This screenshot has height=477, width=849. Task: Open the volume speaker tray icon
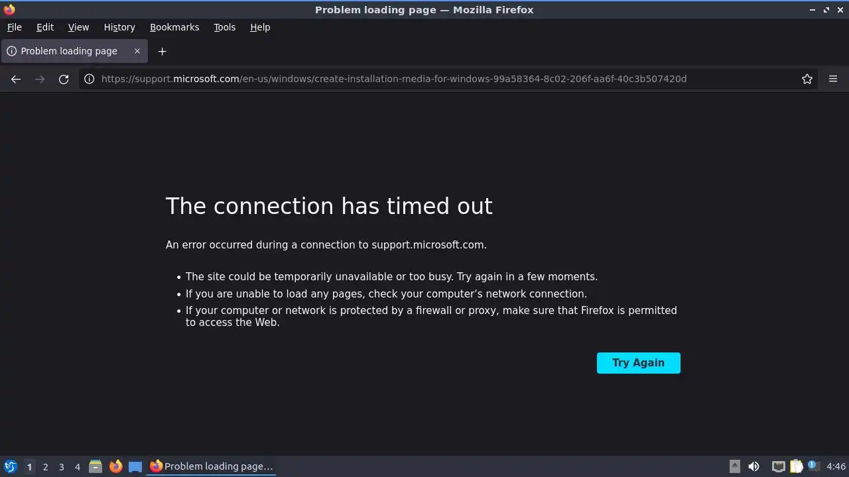[x=753, y=466]
